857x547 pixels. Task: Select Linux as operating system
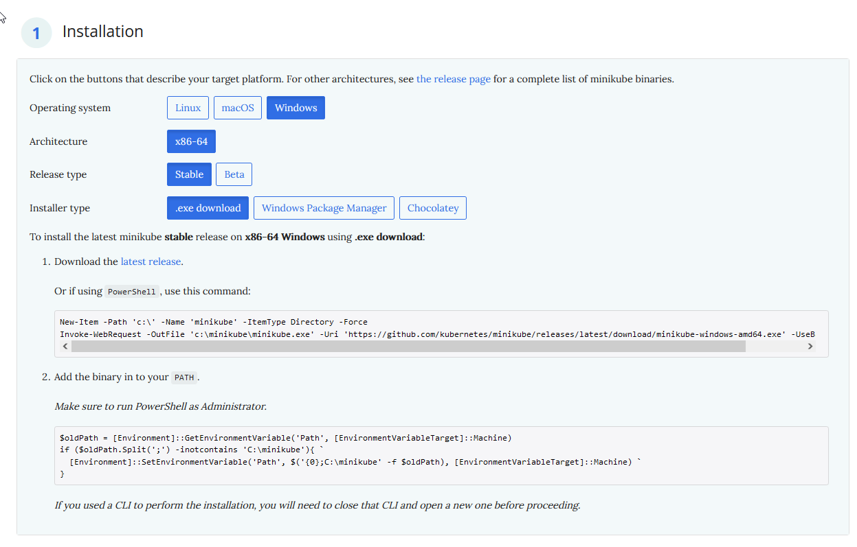[x=188, y=108]
